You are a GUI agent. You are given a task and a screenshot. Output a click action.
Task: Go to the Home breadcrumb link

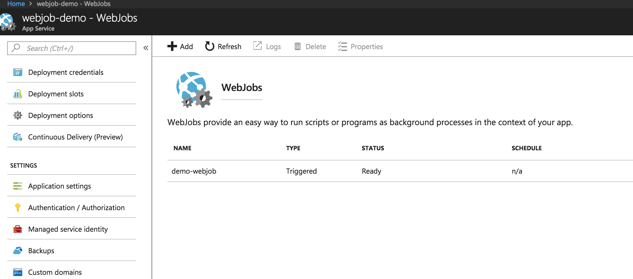16,4
